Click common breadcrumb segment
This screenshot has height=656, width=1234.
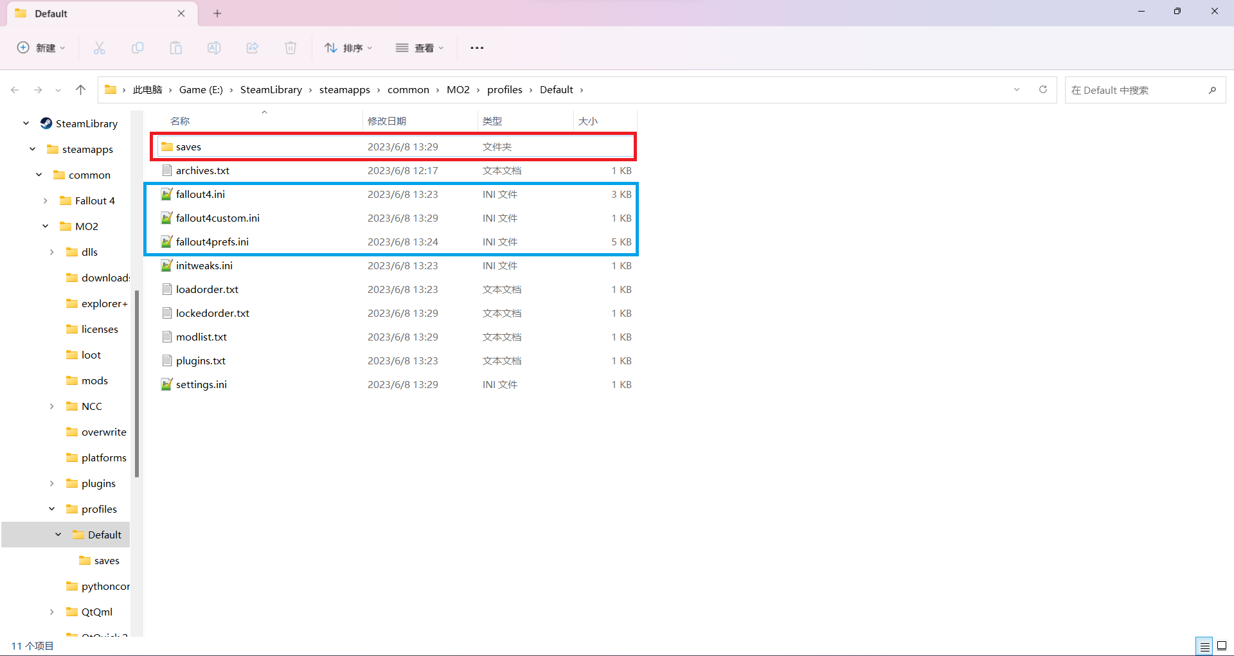tap(408, 89)
